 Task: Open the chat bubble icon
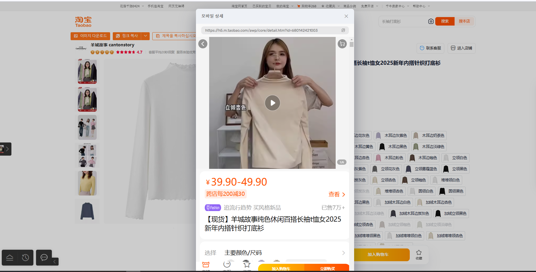pos(44,257)
